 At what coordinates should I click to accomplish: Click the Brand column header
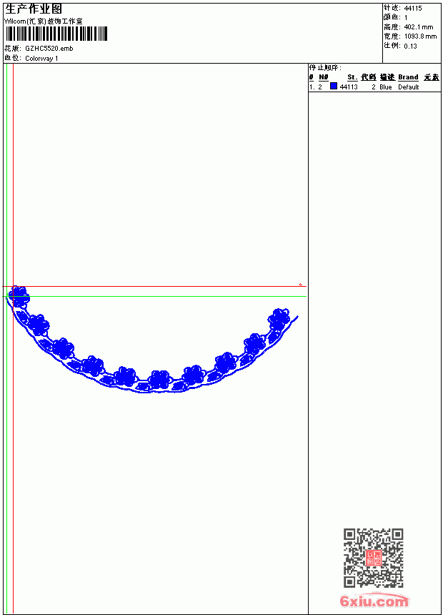pos(408,77)
